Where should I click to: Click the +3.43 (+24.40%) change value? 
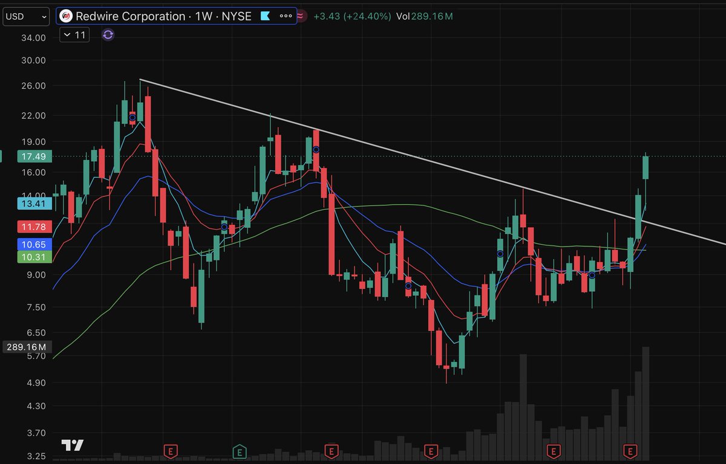pos(352,16)
